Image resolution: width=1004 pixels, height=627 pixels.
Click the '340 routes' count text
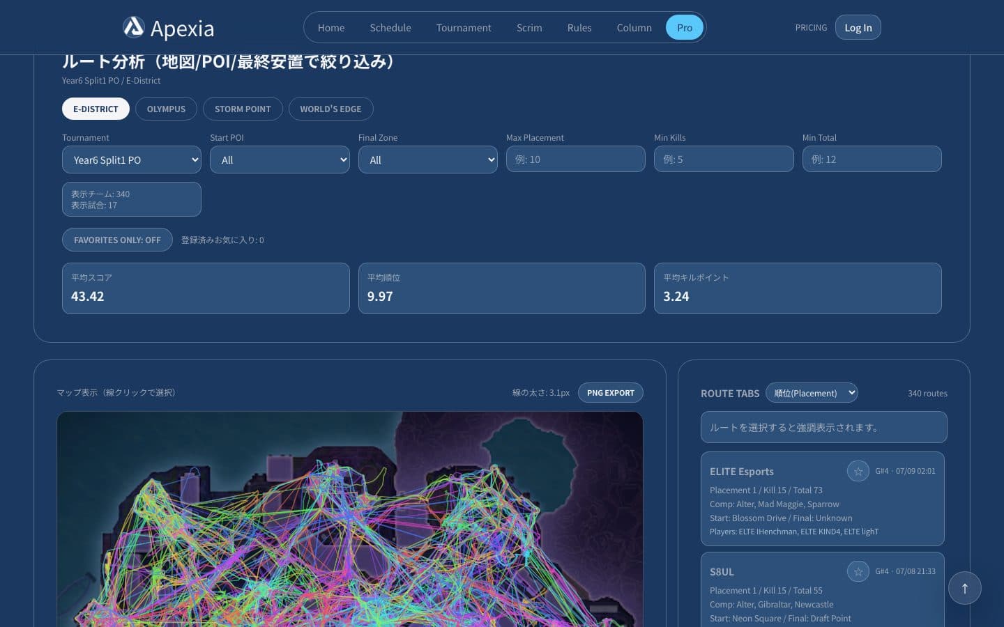point(927,394)
